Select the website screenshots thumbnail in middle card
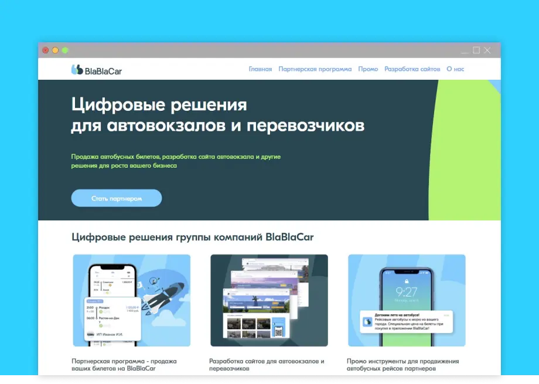Screen dimensions: 539x384 (x=269, y=300)
